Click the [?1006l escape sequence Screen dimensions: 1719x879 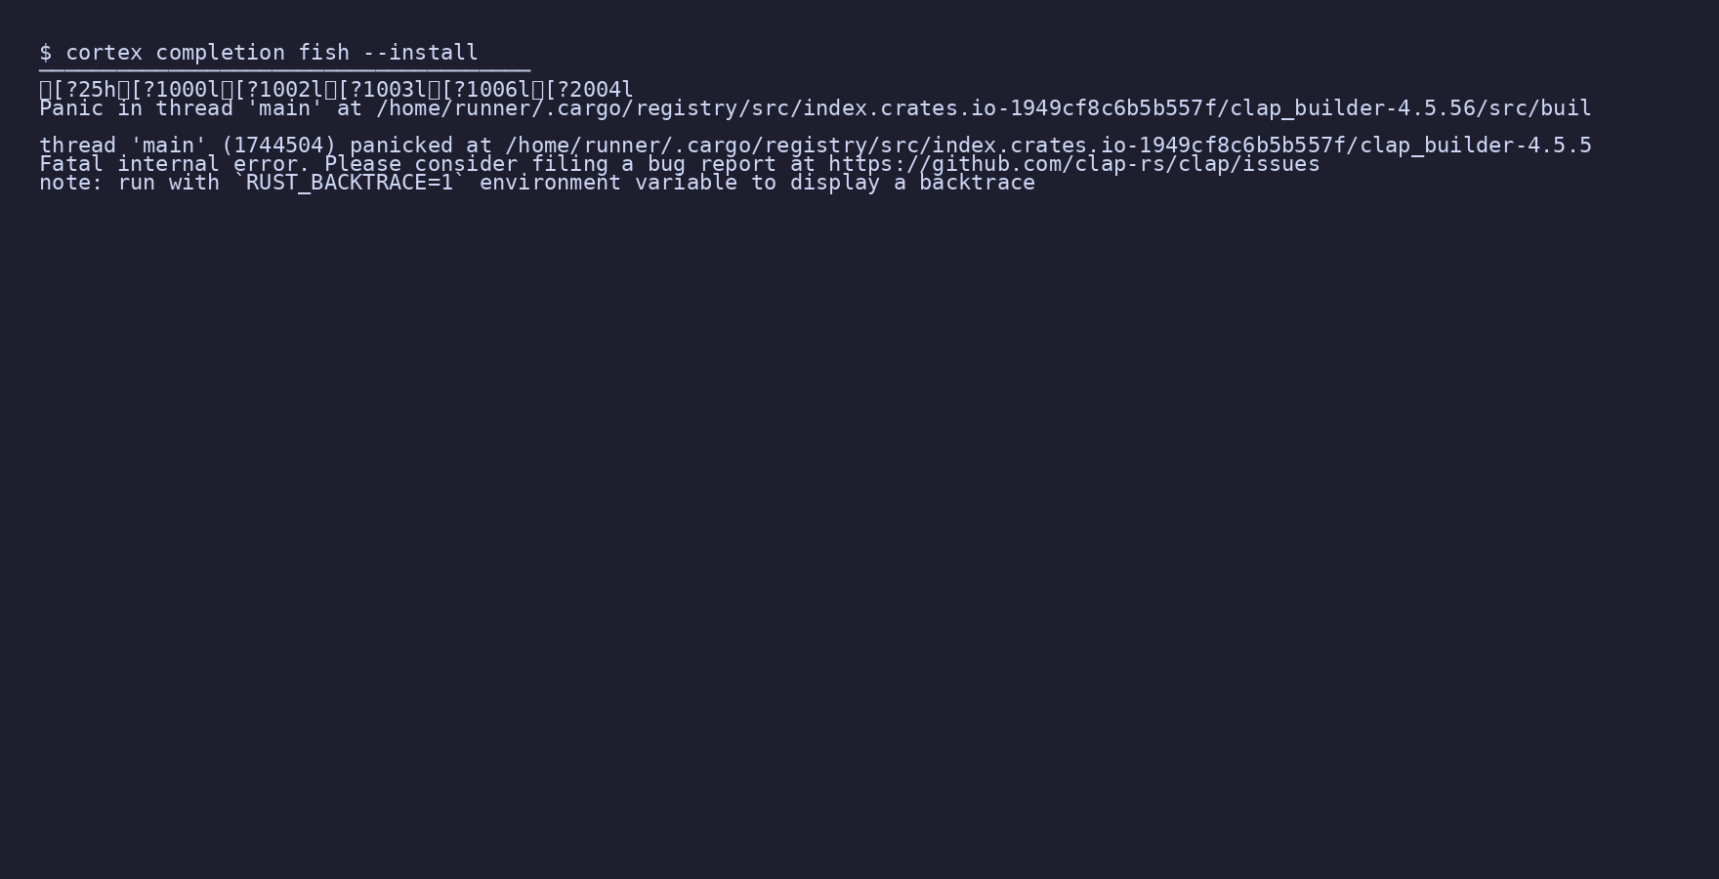point(485,90)
